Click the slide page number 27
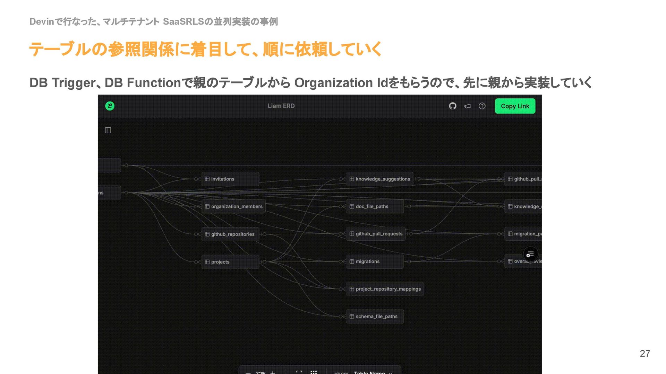The image size is (666, 374). [645, 353]
